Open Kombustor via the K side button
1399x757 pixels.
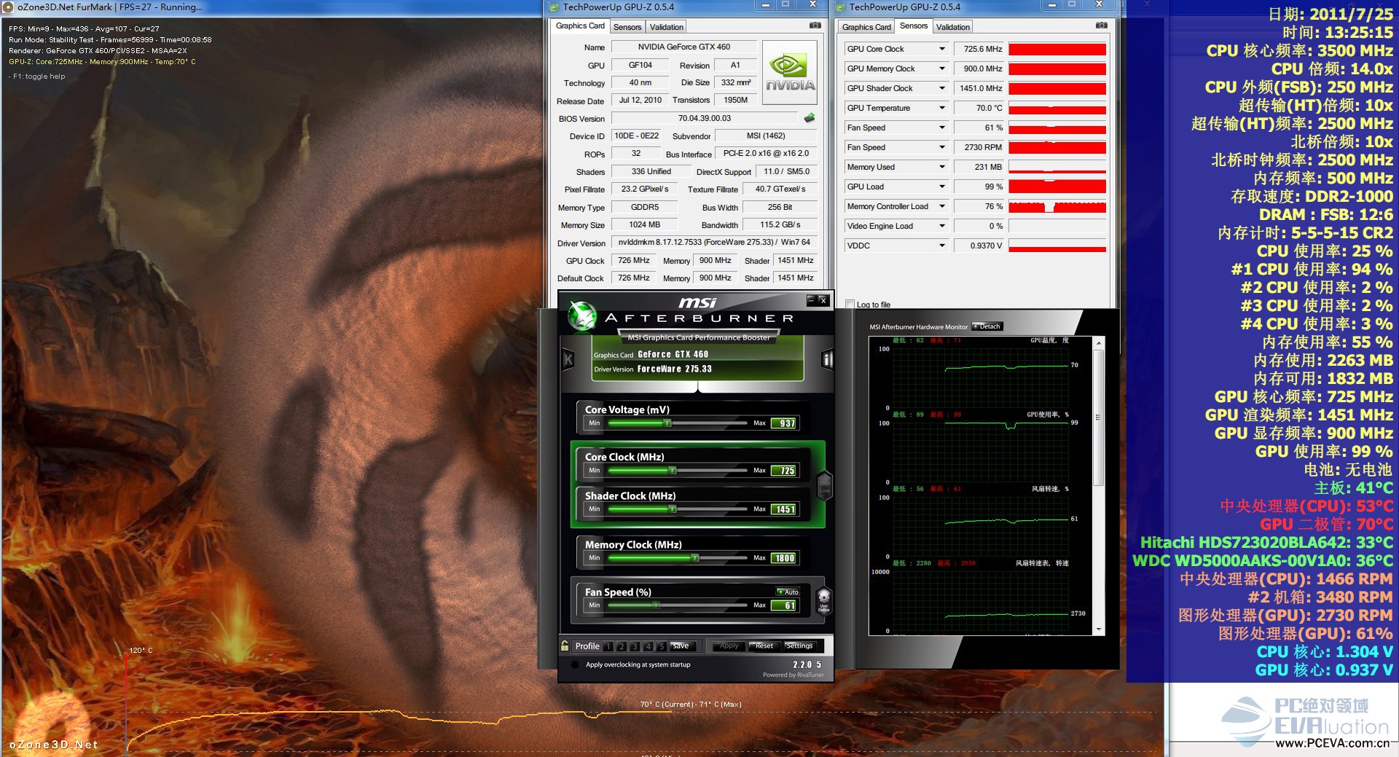click(568, 358)
